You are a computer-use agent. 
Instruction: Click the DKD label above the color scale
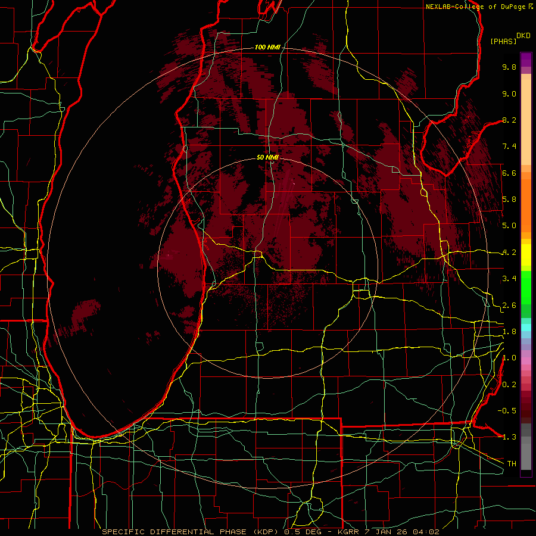click(523, 36)
